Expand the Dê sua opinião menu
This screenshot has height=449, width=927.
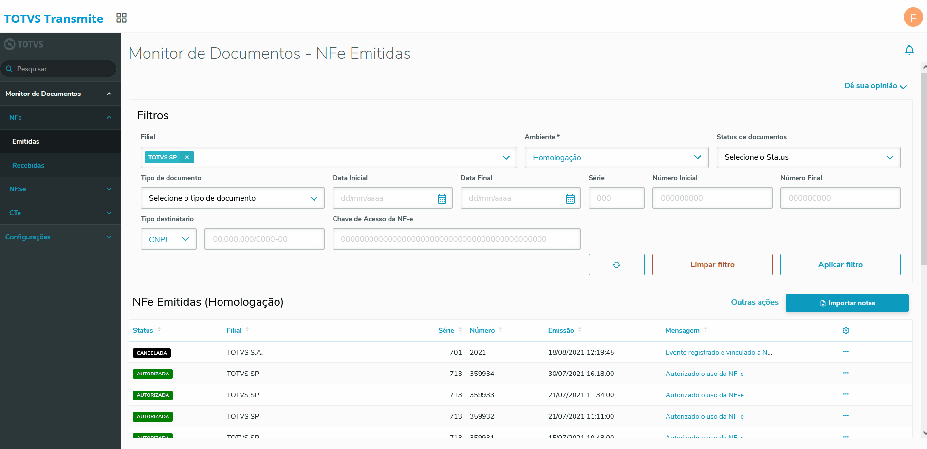coord(875,86)
